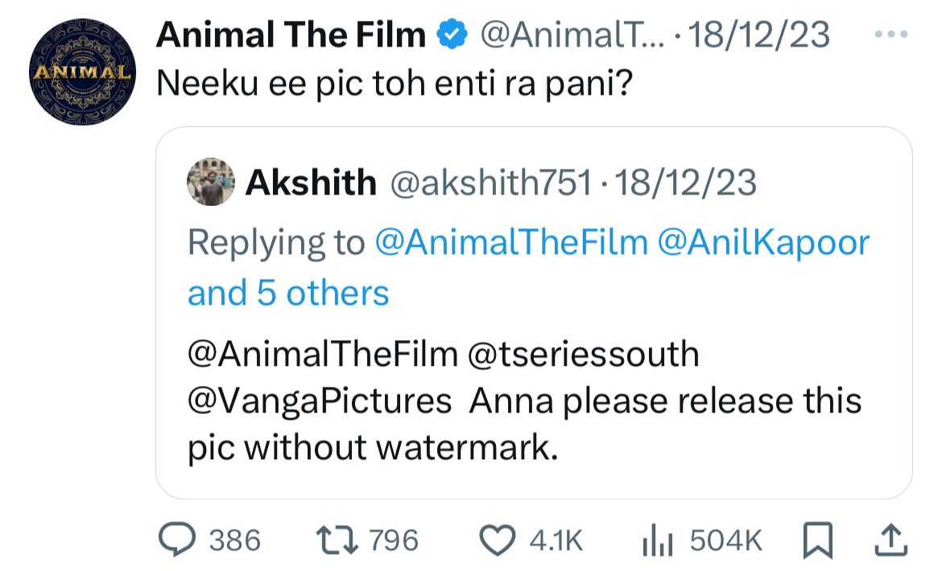Share the tweet via upload arrow icon
This screenshot has width=942, height=571.
(x=890, y=540)
